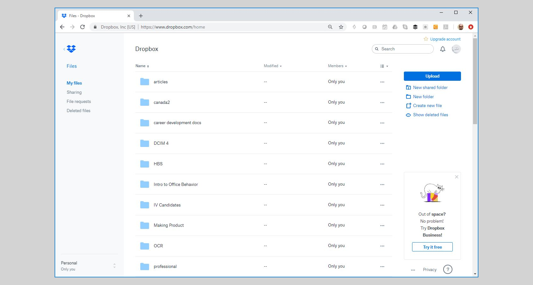Open more options for Making Product row
533x285 pixels.
(x=382, y=225)
